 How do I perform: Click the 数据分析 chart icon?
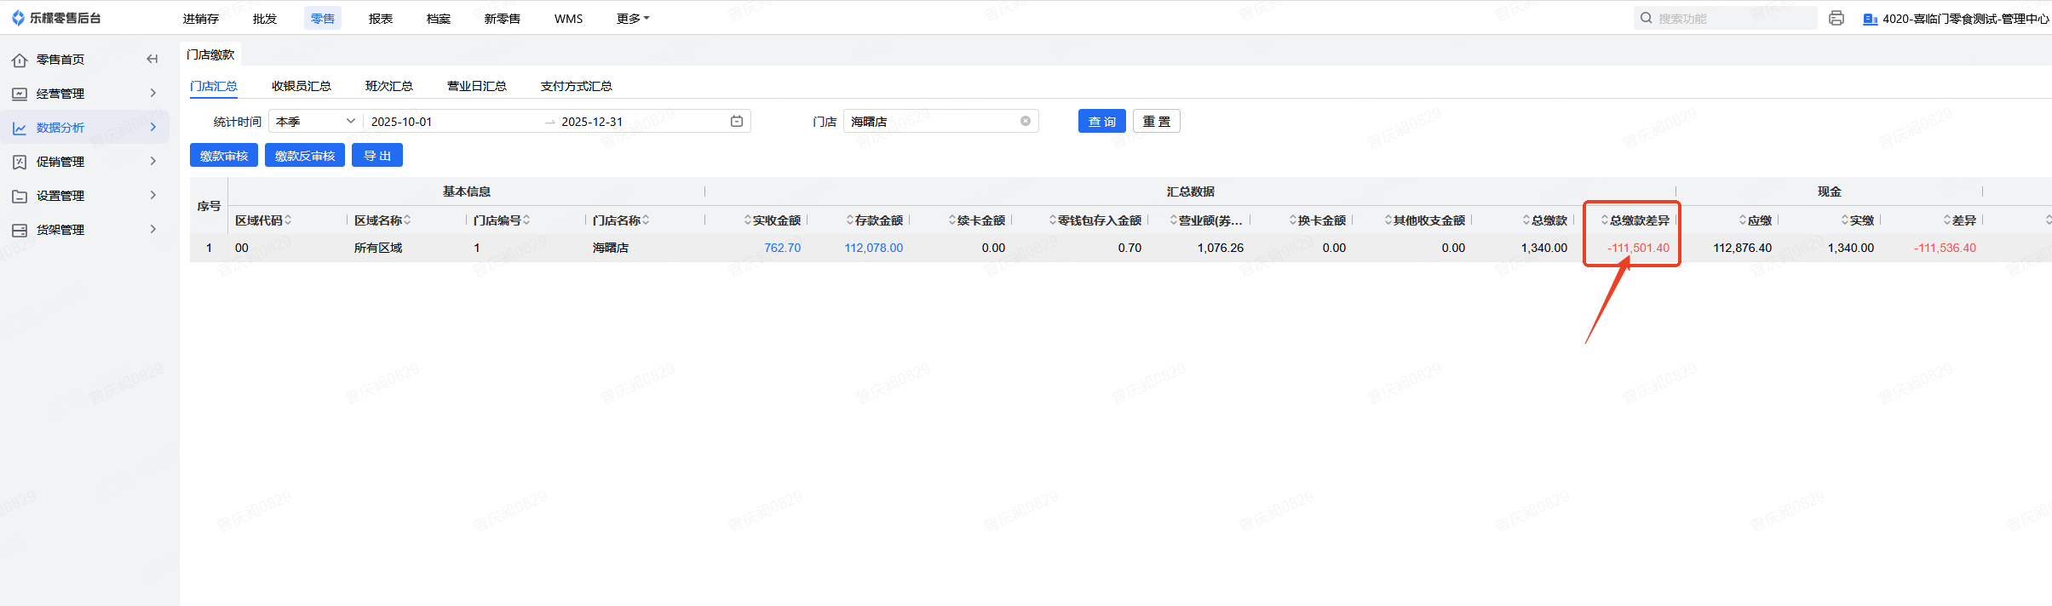point(20,128)
